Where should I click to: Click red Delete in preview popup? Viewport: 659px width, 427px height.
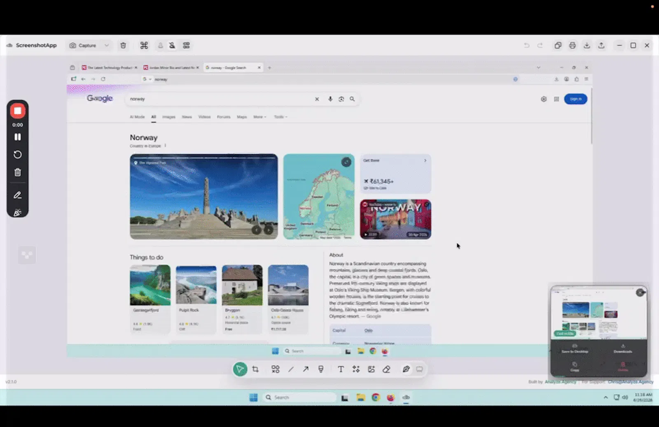[623, 367]
